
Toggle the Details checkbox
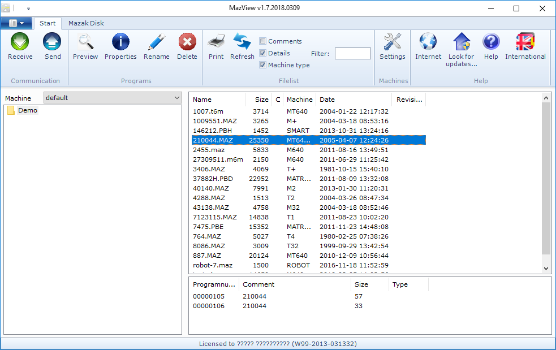pos(263,53)
